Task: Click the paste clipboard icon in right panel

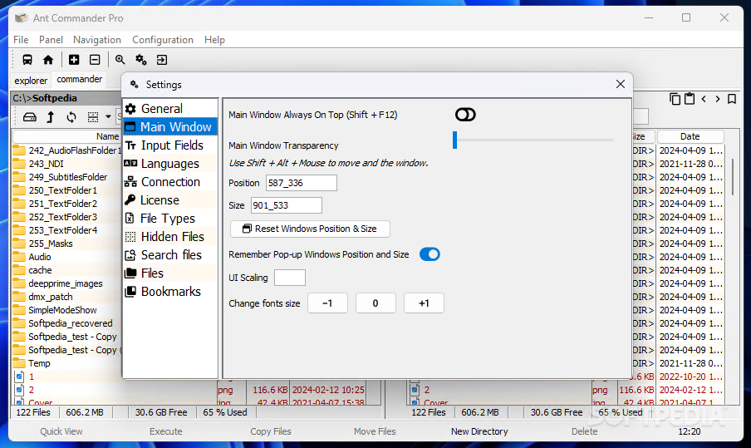Action: click(x=690, y=99)
